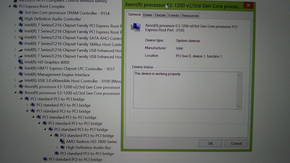Expand the first PCI Express Root Port entry
The width and height of the screenshot is (290, 163).
pos(15,25)
